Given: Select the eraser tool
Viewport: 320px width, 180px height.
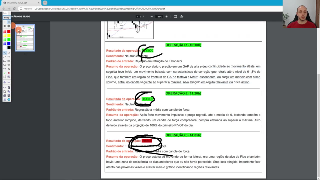Looking at the screenshot, I should 9,53.
